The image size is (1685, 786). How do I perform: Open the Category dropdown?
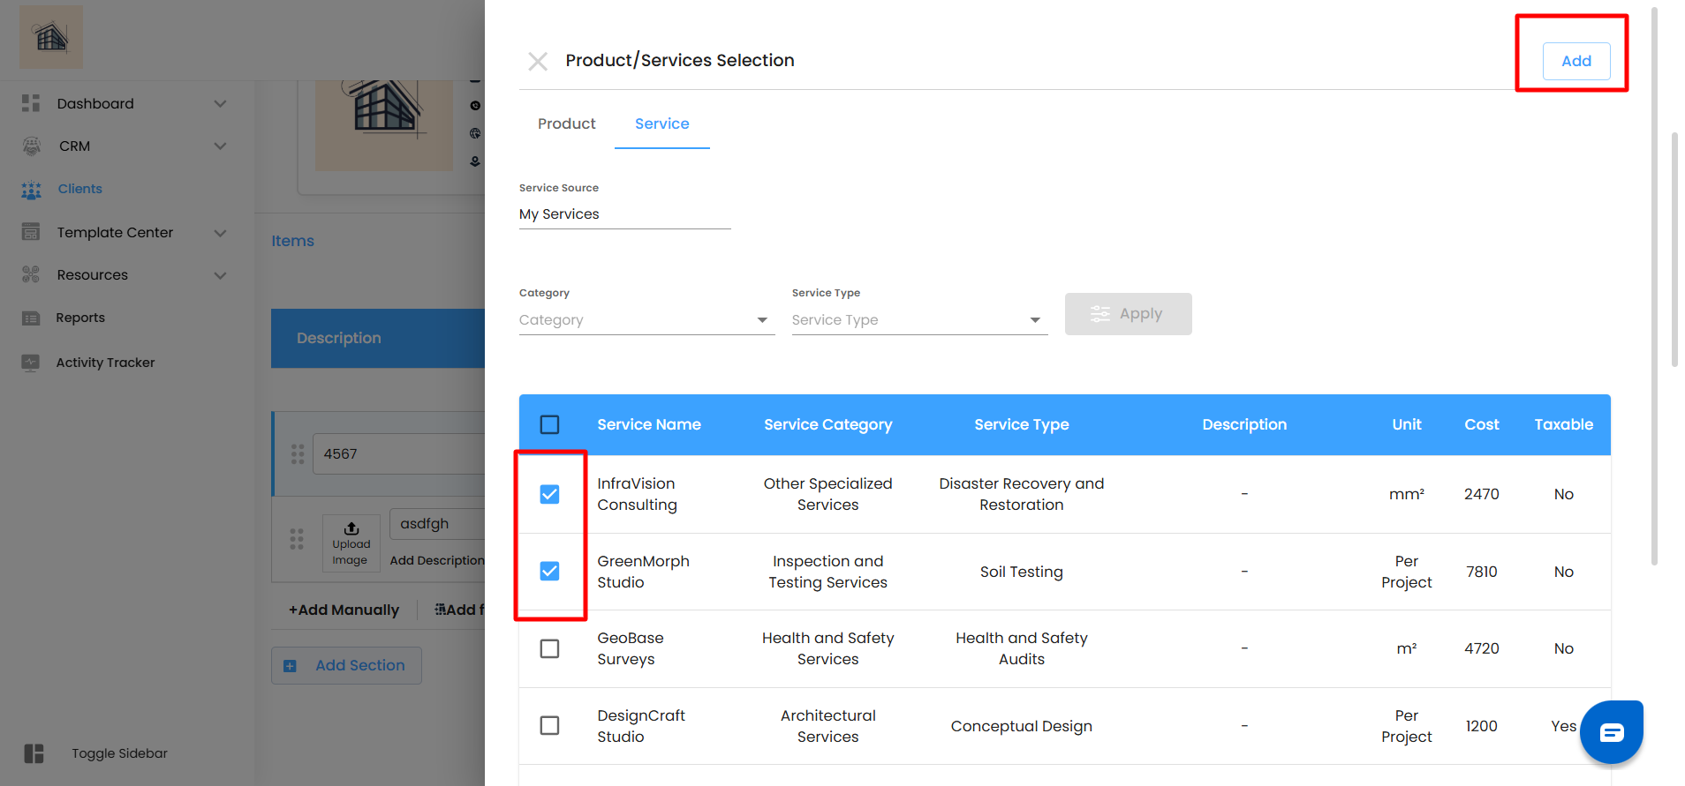click(646, 320)
